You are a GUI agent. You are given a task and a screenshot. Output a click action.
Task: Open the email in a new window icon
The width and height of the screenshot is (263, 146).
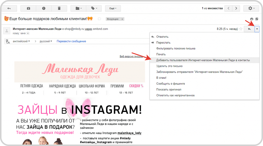click(257, 19)
